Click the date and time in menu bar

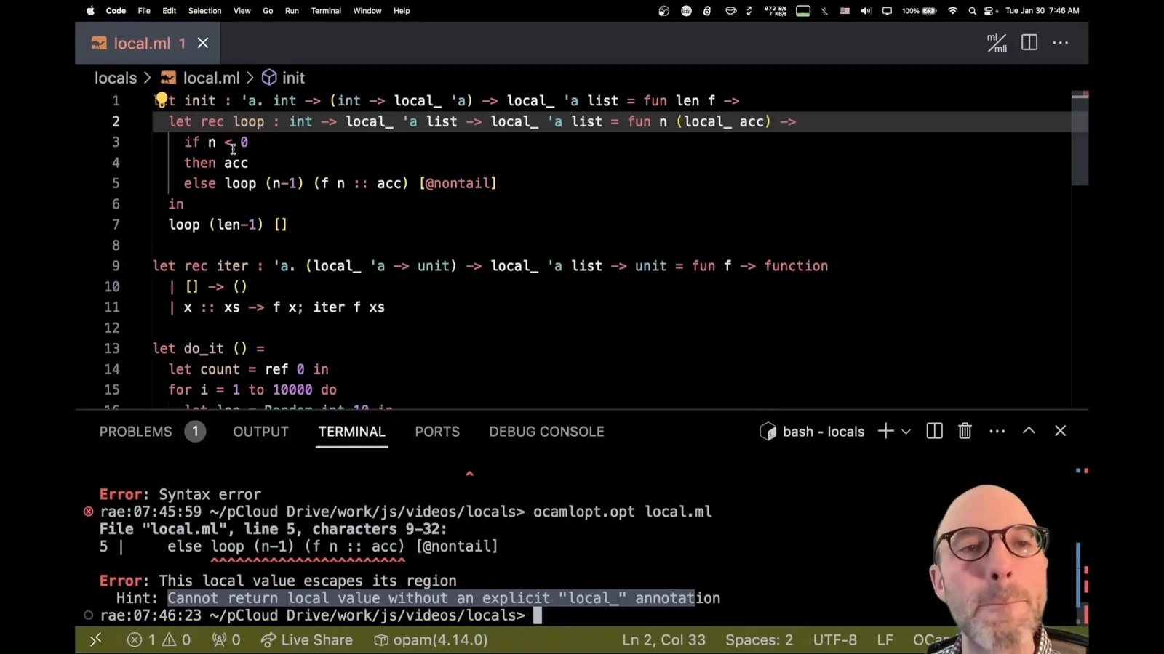tap(1042, 11)
